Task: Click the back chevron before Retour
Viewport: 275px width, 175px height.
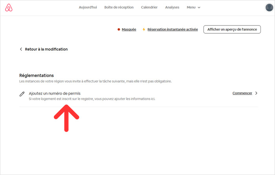Action: click(x=21, y=49)
